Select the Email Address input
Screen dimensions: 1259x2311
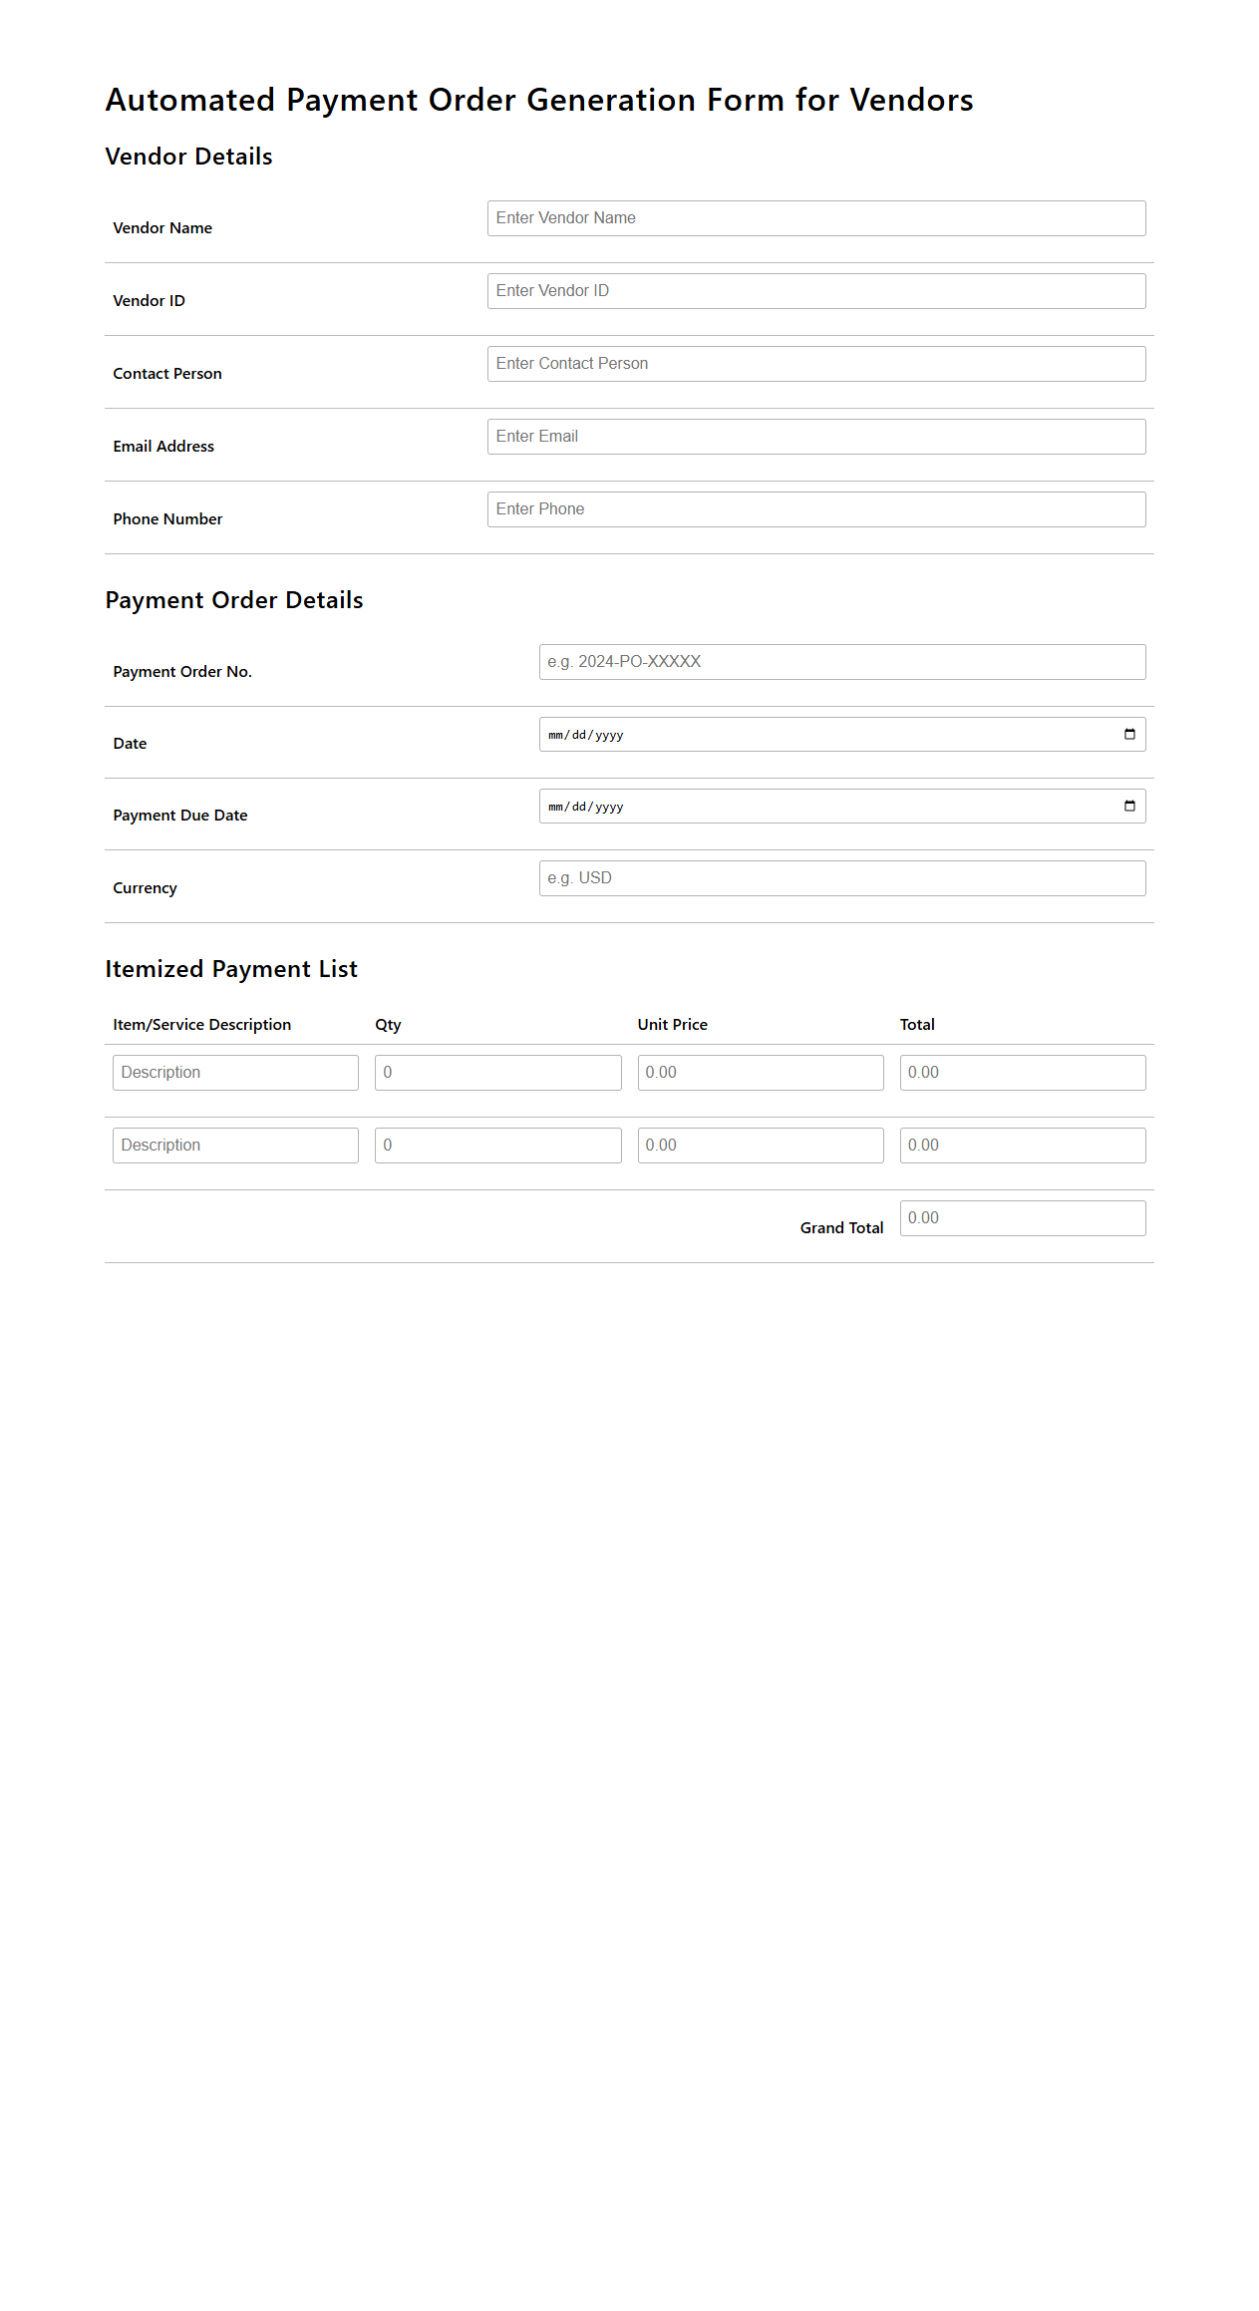pos(815,437)
